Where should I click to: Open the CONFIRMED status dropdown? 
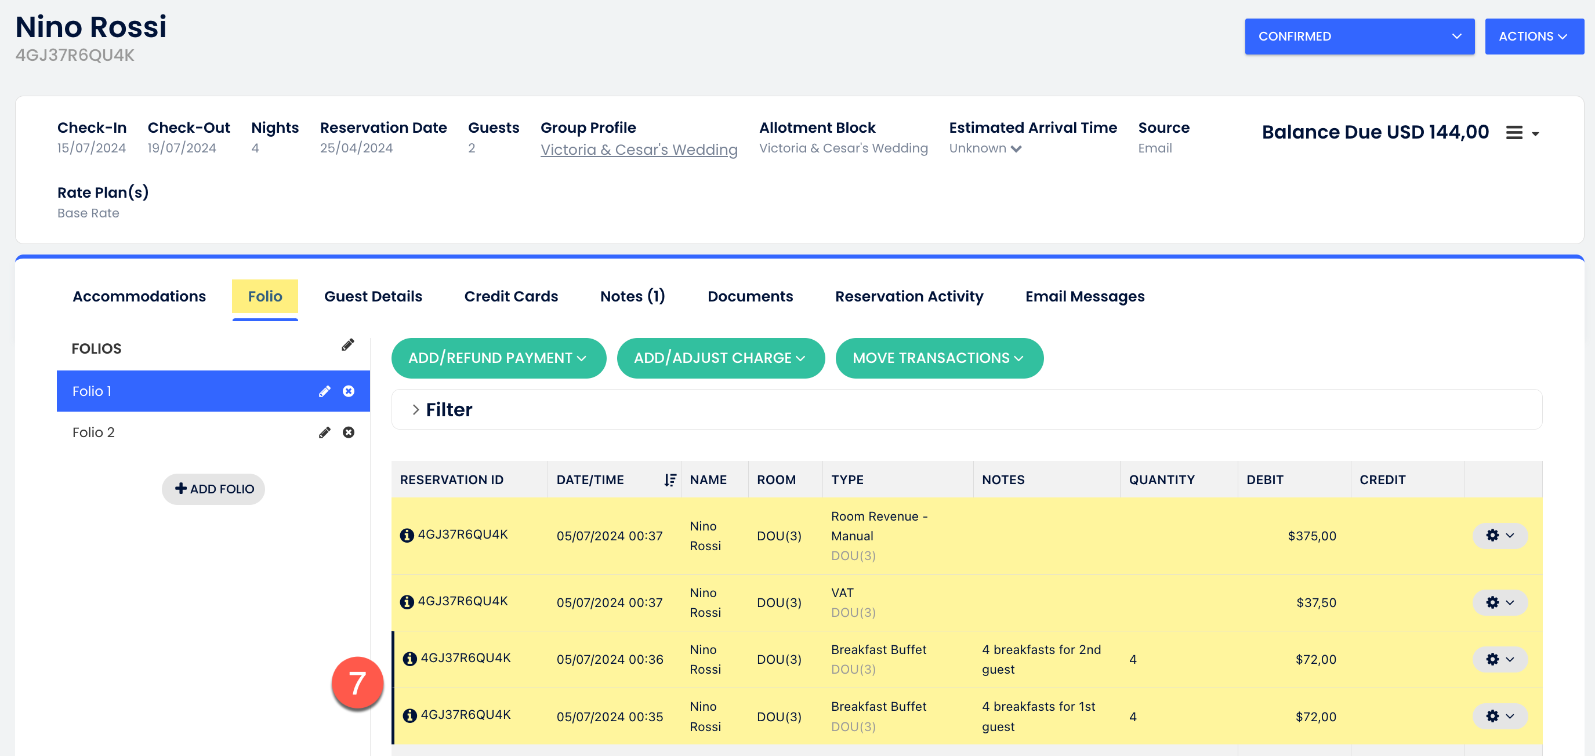1359,37
